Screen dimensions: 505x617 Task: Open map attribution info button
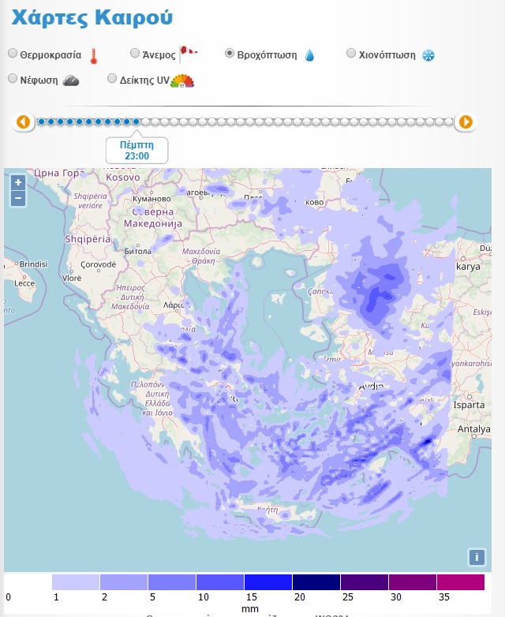click(476, 557)
